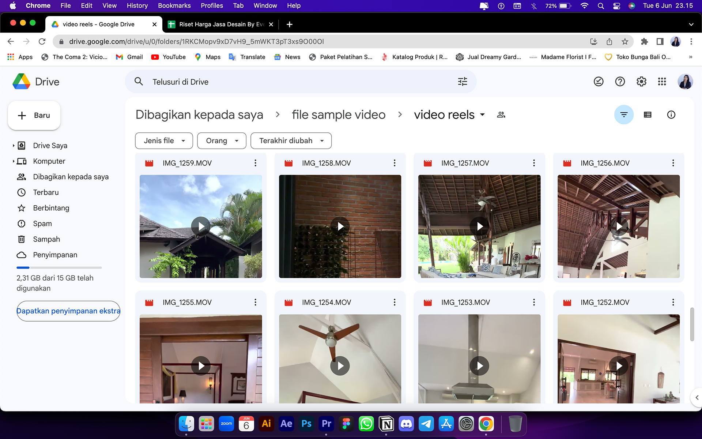Play the IMG_1257.MOV video thumbnail

point(479,226)
